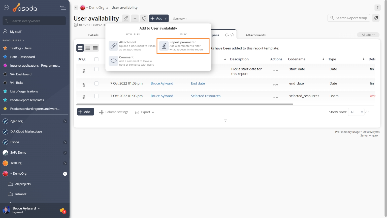Open actions menu for selected_resources row
387x218 pixels.
(275, 97)
